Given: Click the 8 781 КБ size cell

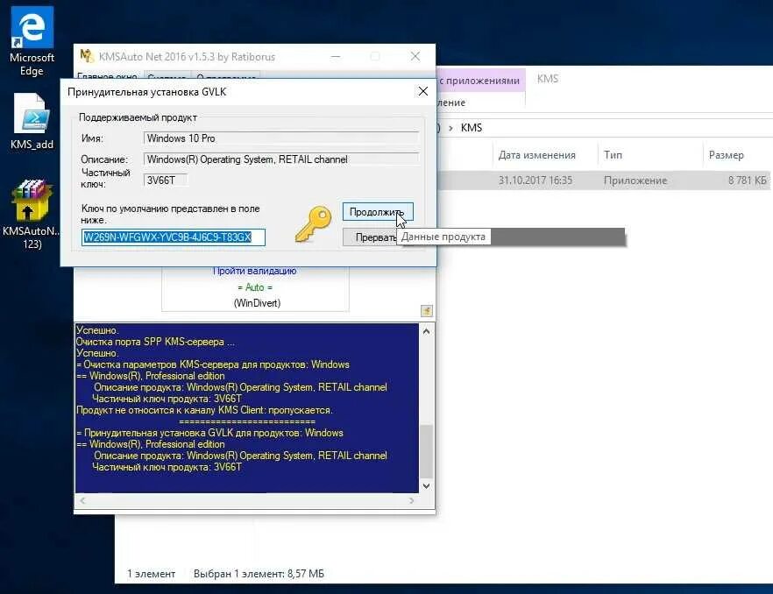Looking at the screenshot, I should [x=747, y=180].
